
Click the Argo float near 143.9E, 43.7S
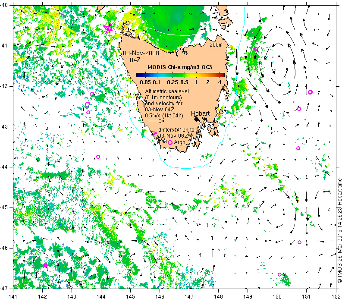[98, 157]
